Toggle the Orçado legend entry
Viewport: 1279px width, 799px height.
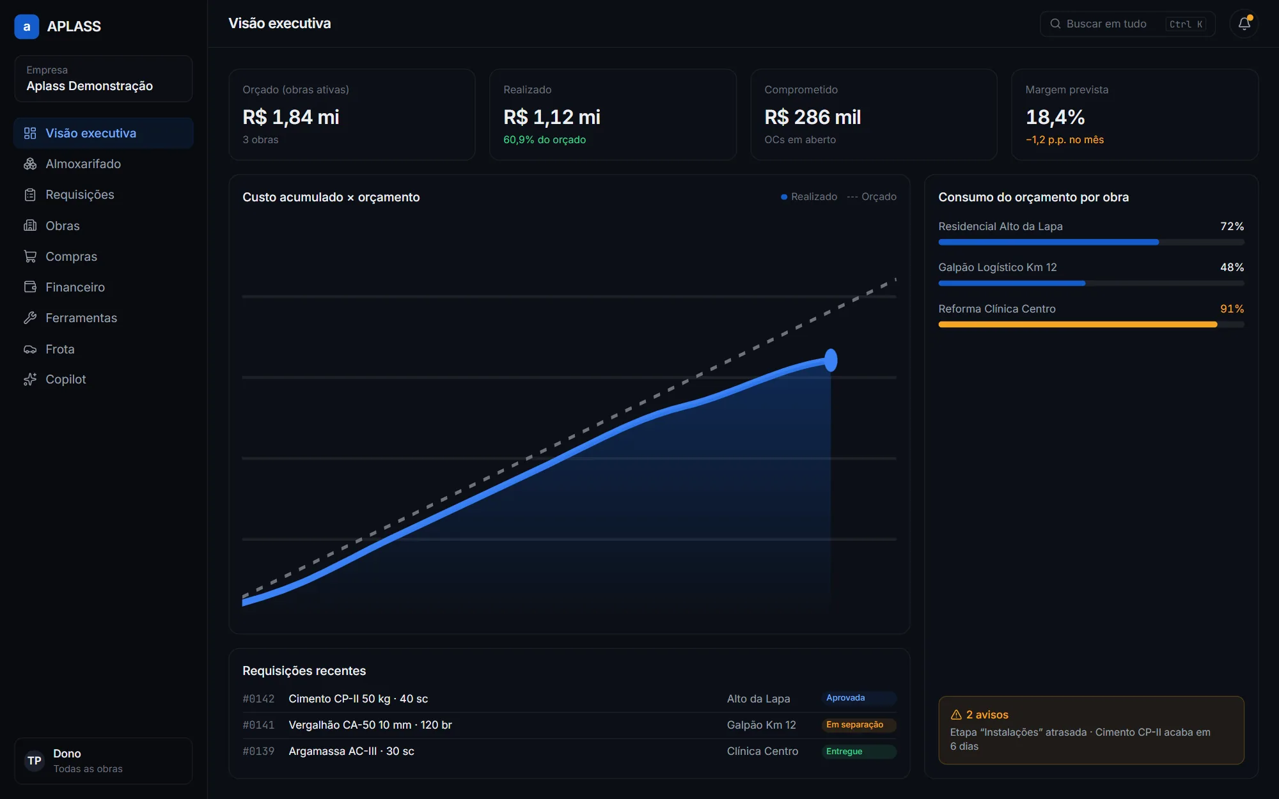point(872,197)
